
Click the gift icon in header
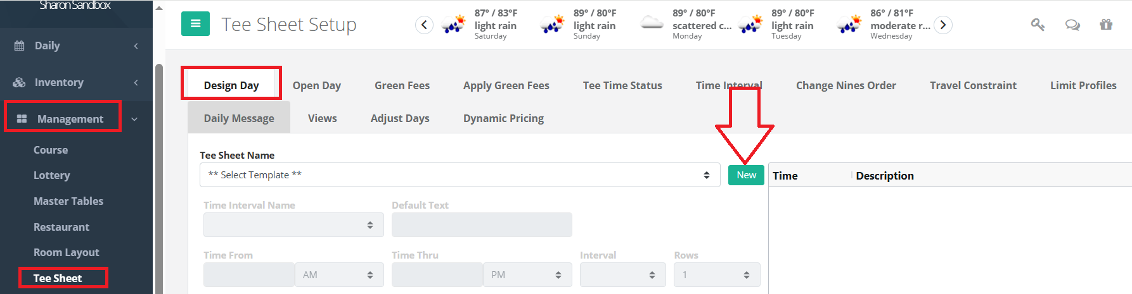click(x=1106, y=25)
